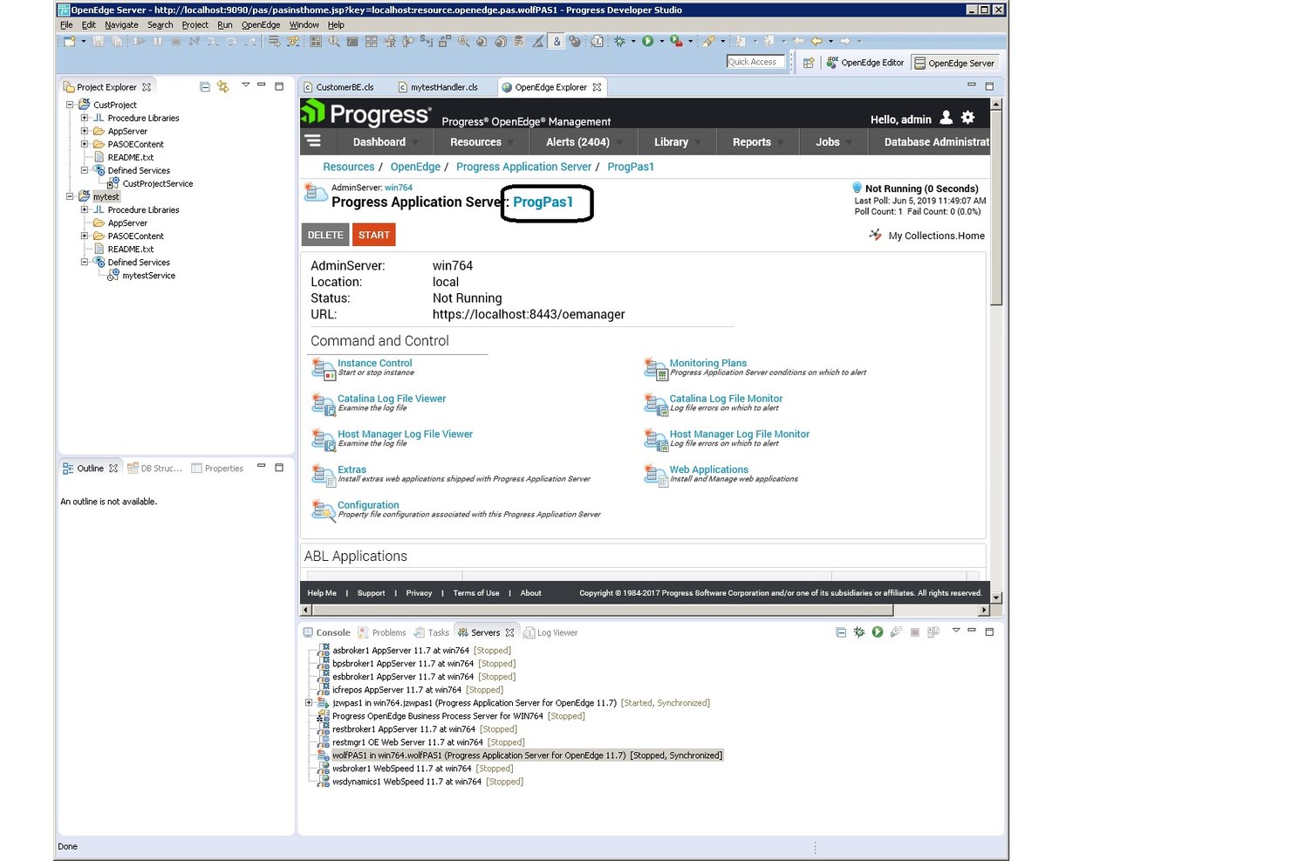Click the My Collections.Home icon
Image resolution: width=1291 pixels, height=861 pixels.
coord(876,235)
